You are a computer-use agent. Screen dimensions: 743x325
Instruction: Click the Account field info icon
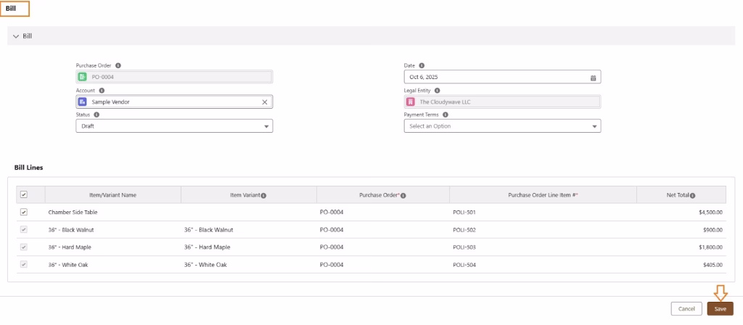point(102,91)
